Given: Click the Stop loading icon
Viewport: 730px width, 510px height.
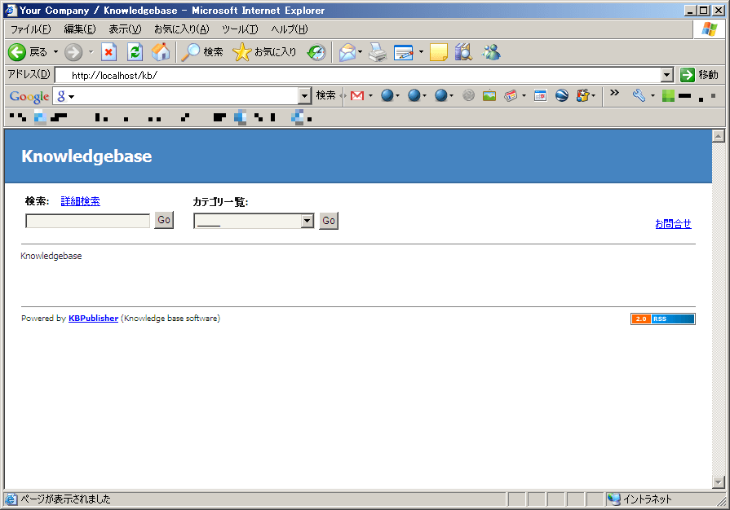Looking at the screenshot, I should 108,52.
